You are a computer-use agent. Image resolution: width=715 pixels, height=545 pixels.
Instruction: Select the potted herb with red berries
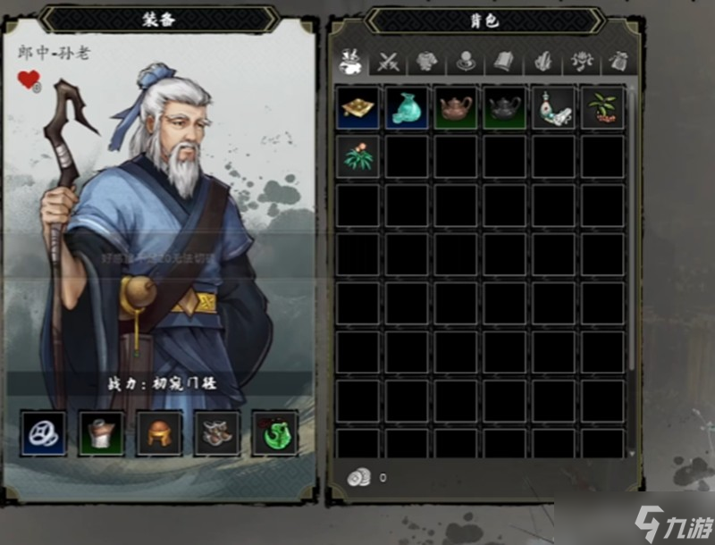tap(602, 107)
